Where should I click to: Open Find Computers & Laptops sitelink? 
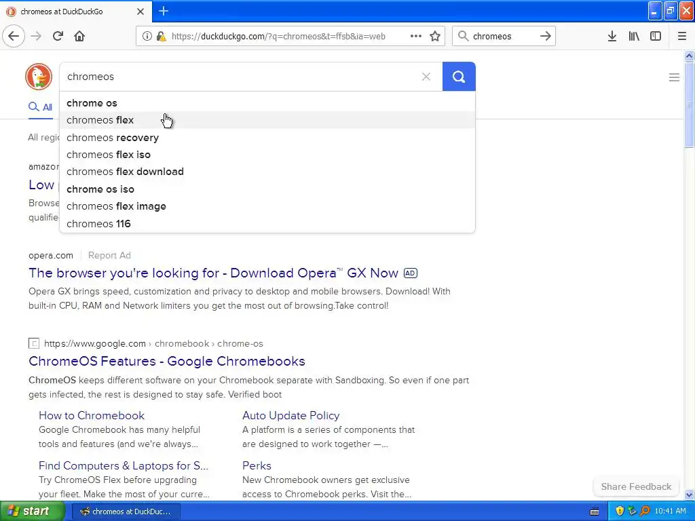[x=124, y=465]
